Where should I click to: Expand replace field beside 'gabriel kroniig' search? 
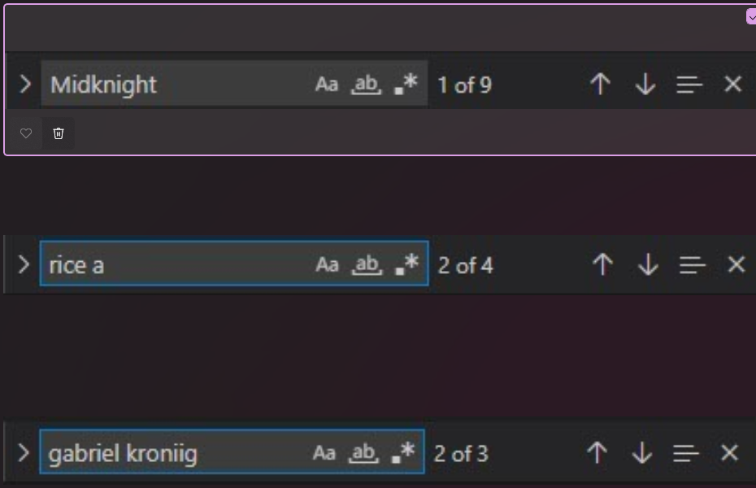23,453
